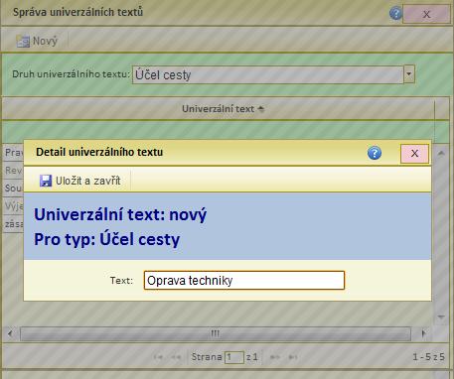Click help icon in Správa univerzálních textů window
This screenshot has height=379, width=454.
[395, 14]
